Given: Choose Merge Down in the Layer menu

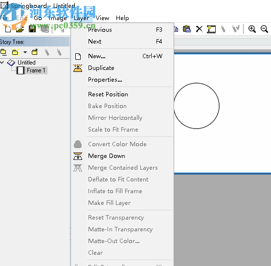Looking at the screenshot, I should [122, 156].
